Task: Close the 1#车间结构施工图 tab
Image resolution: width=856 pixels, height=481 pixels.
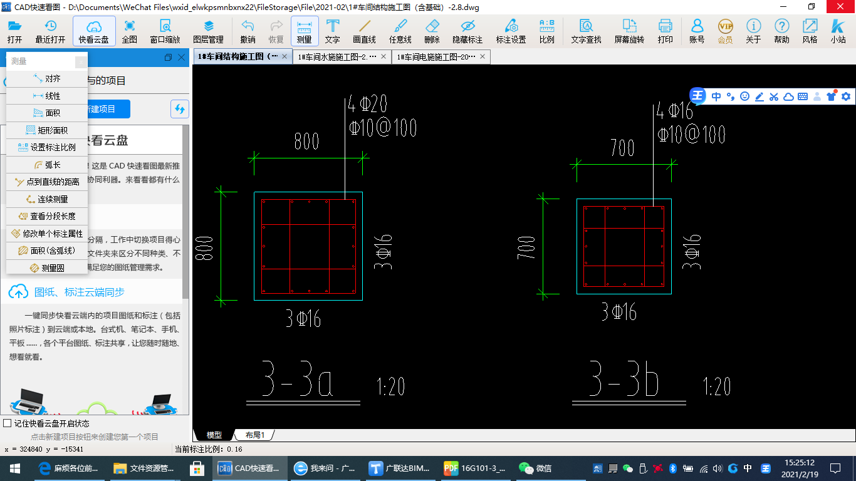Action: click(x=284, y=56)
